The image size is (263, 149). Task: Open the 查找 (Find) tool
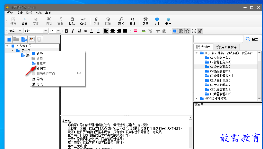coord(121,21)
